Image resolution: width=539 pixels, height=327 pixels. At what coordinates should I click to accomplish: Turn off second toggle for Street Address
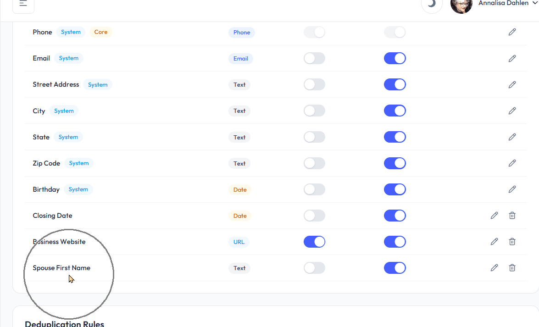[x=395, y=84]
